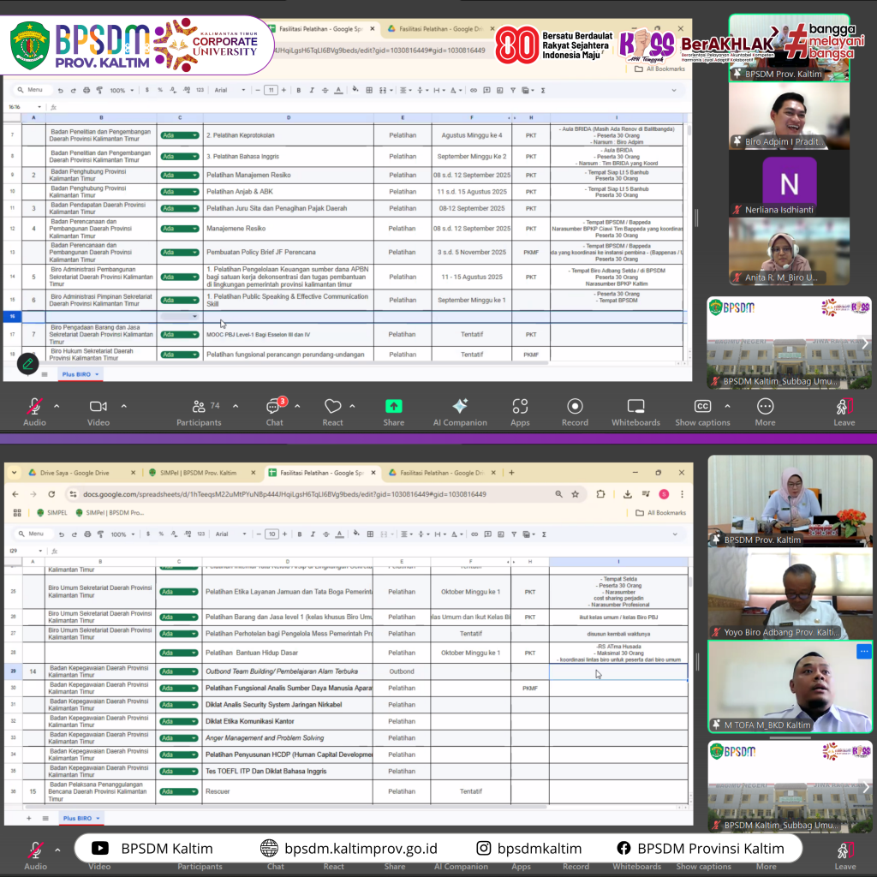Open the React emoji menu
The width and height of the screenshot is (877, 877).
point(333,412)
